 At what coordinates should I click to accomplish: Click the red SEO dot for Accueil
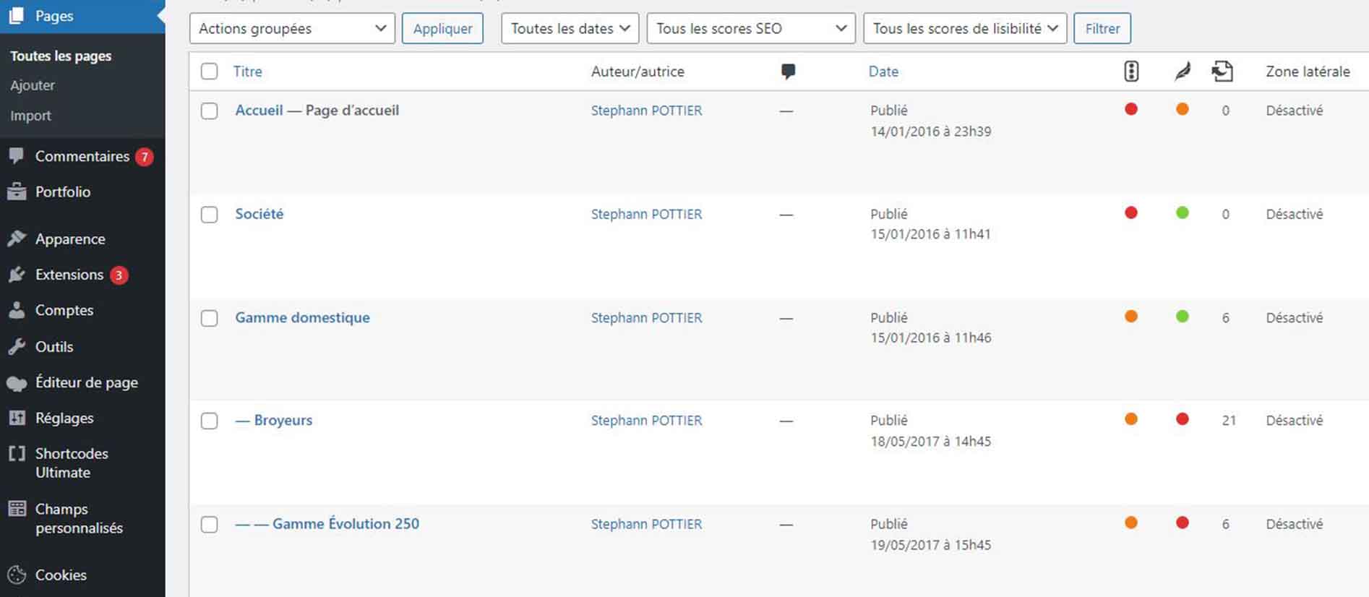pos(1131,109)
